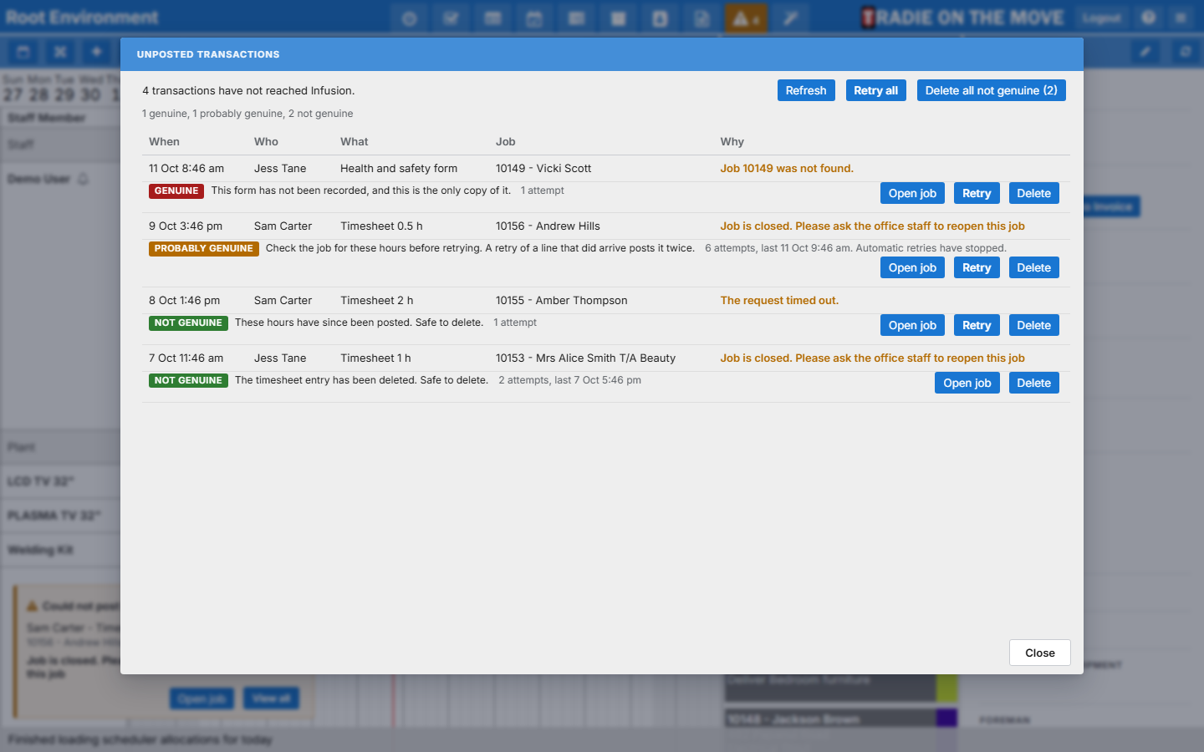Open job for 10153 Mrs Alice Smith row

(967, 383)
